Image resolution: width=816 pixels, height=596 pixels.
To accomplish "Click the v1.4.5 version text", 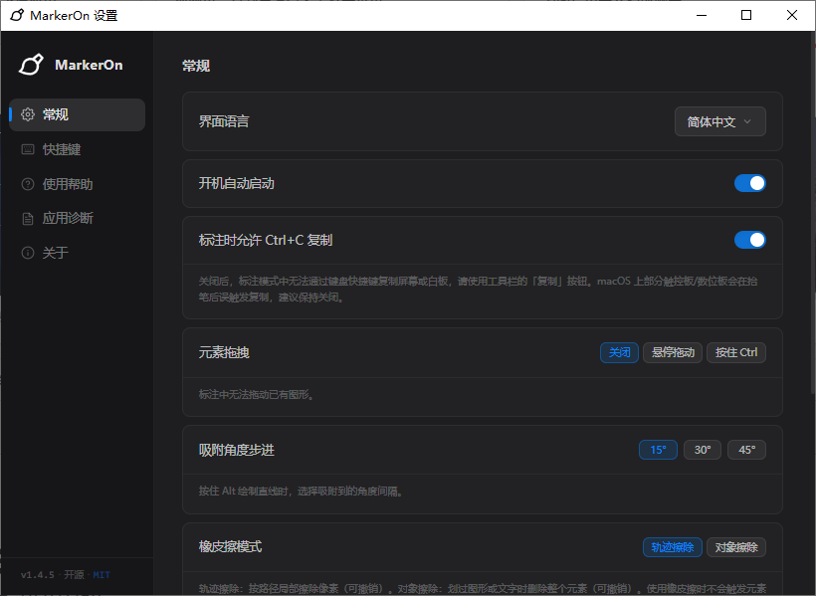I will 38,575.
